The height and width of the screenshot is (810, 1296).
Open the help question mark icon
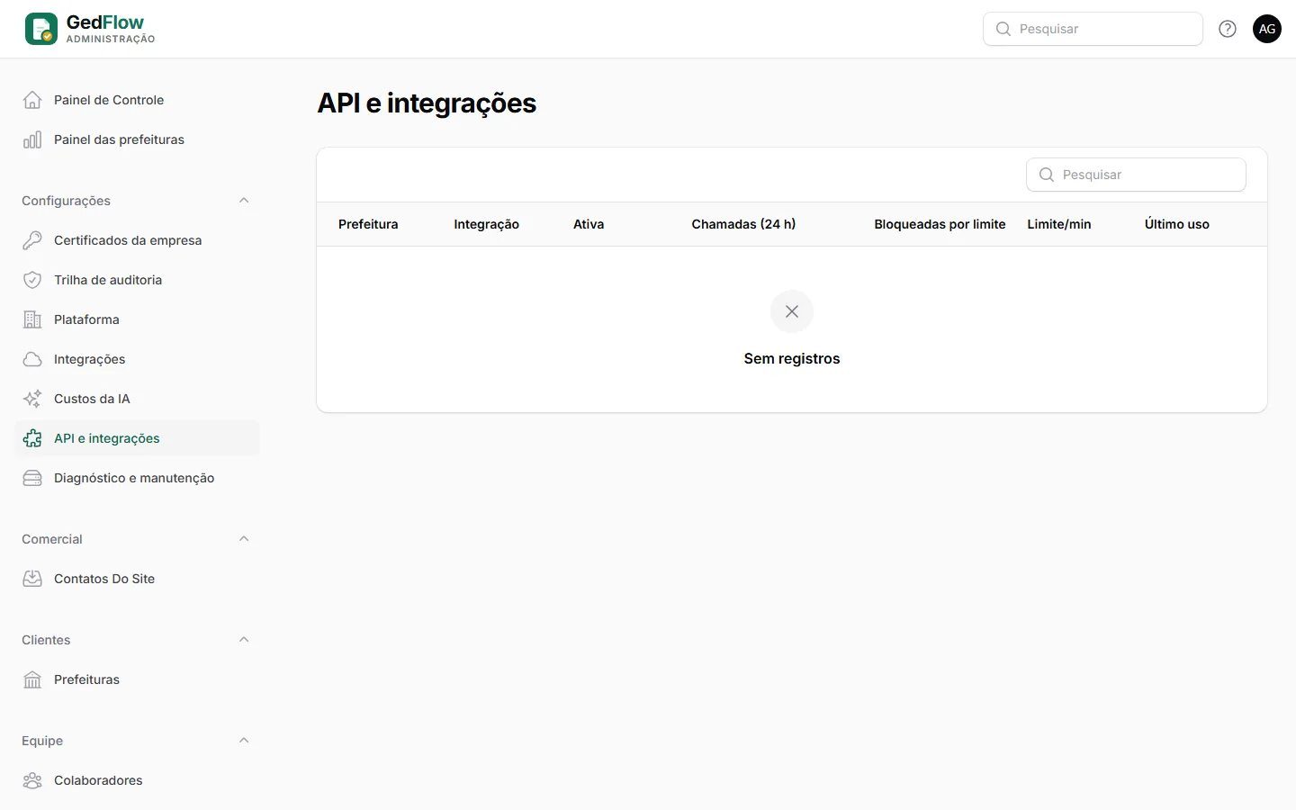(x=1228, y=29)
